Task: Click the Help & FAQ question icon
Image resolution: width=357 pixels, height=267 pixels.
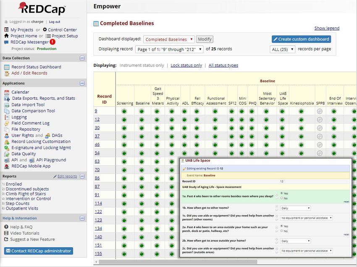Action: coord(6,227)
